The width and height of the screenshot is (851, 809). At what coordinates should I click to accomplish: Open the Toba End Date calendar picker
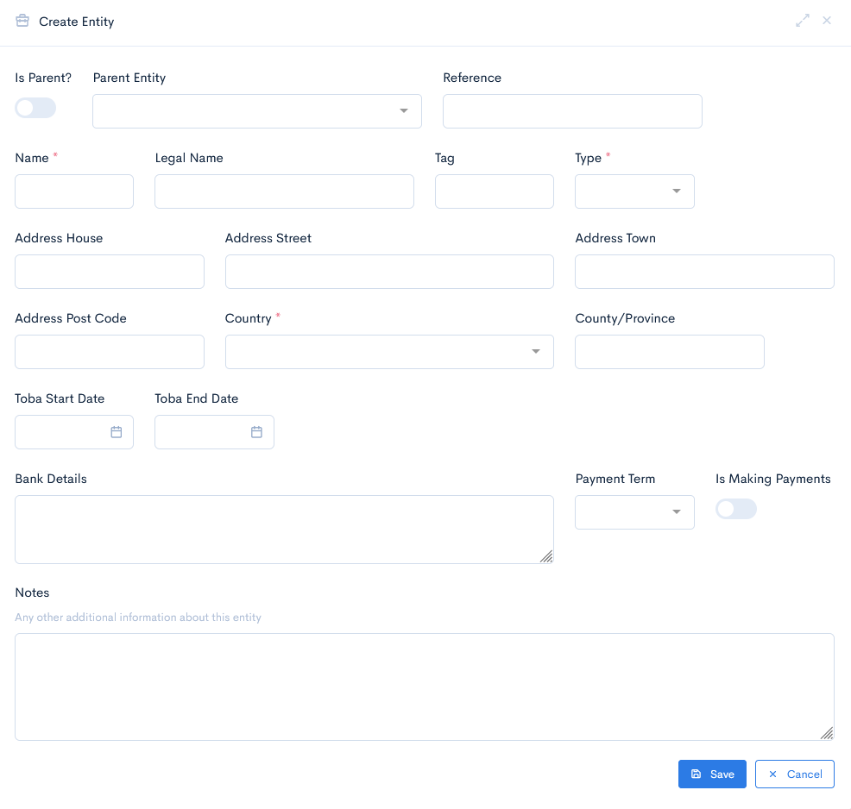pyautogui.click(x=256, y=431)
